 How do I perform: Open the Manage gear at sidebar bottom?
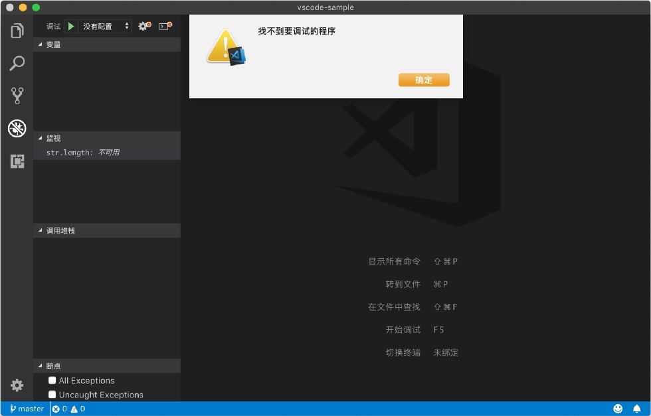[x=17, y=385]
